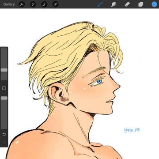
Task: Select the Brush tool
Action: [x=100, y=4]
